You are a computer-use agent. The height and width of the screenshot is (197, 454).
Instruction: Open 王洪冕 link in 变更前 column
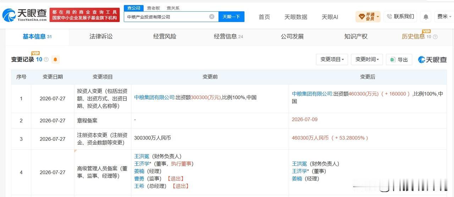[141, 156]
